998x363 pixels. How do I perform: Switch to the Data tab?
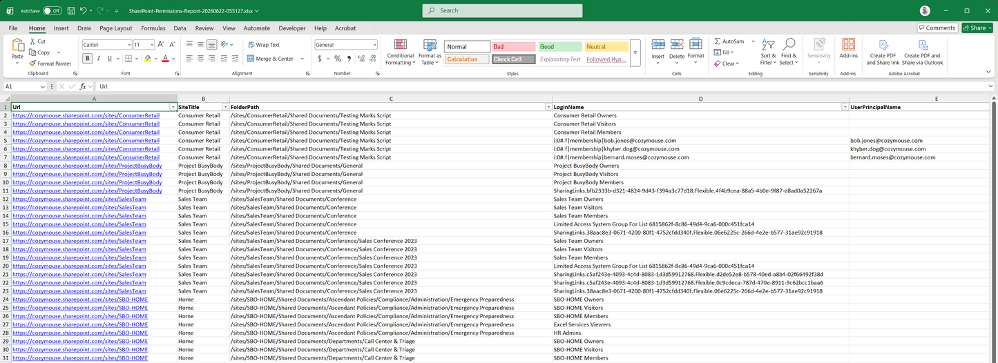[180, 28]
